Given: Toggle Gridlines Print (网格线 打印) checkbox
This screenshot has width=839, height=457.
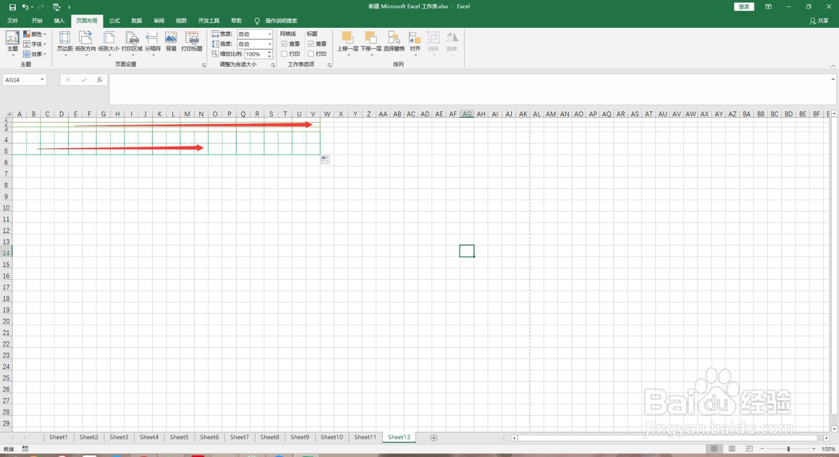Looking at the screenshot, I should tap(284, 54).
